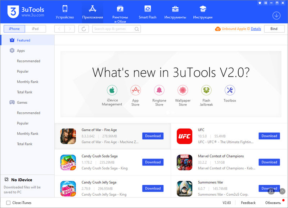Image resolution: width=288 pixels, height=208 pixels.
Task: Click the Wallpaper Store icon
Action: tap(183, 90)
